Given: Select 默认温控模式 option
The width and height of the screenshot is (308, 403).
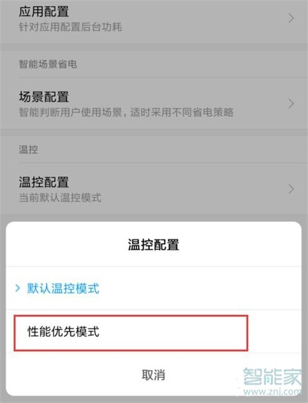Looking at the screenshot, I should click(153, 288).
